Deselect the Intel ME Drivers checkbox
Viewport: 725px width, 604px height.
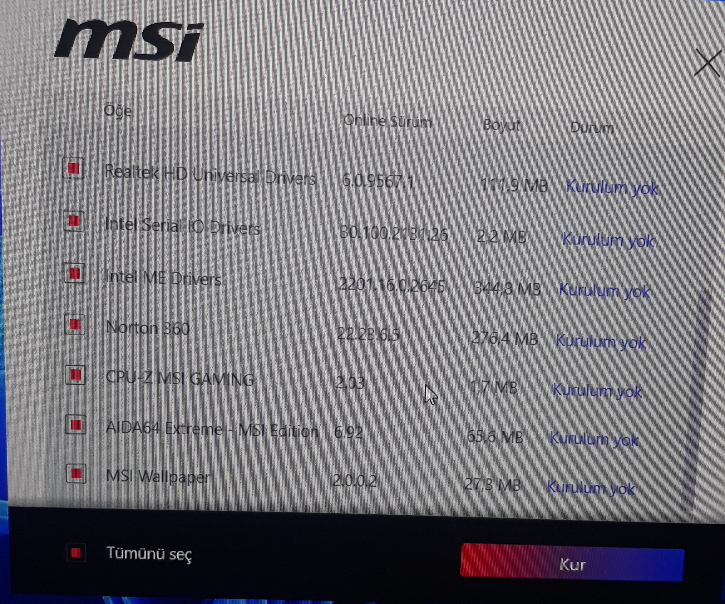pyautogui.click(x=75, y=273)
